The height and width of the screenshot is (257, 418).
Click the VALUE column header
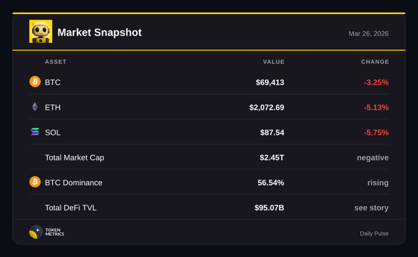pyautogui.click(x=274, y=61)
